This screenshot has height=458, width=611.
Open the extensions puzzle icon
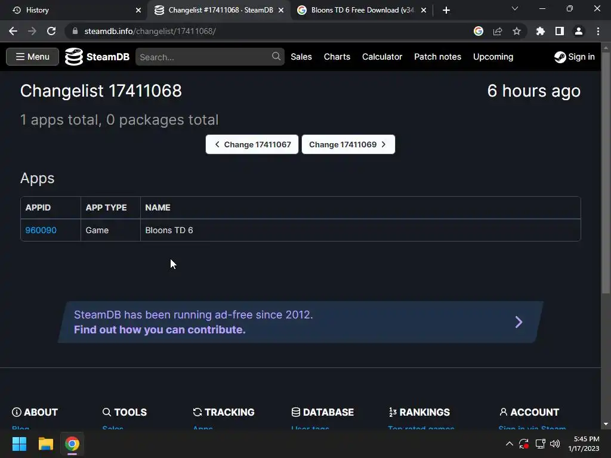pos(541,31)
